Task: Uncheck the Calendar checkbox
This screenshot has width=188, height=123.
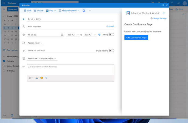Action: tap(4, 61)
